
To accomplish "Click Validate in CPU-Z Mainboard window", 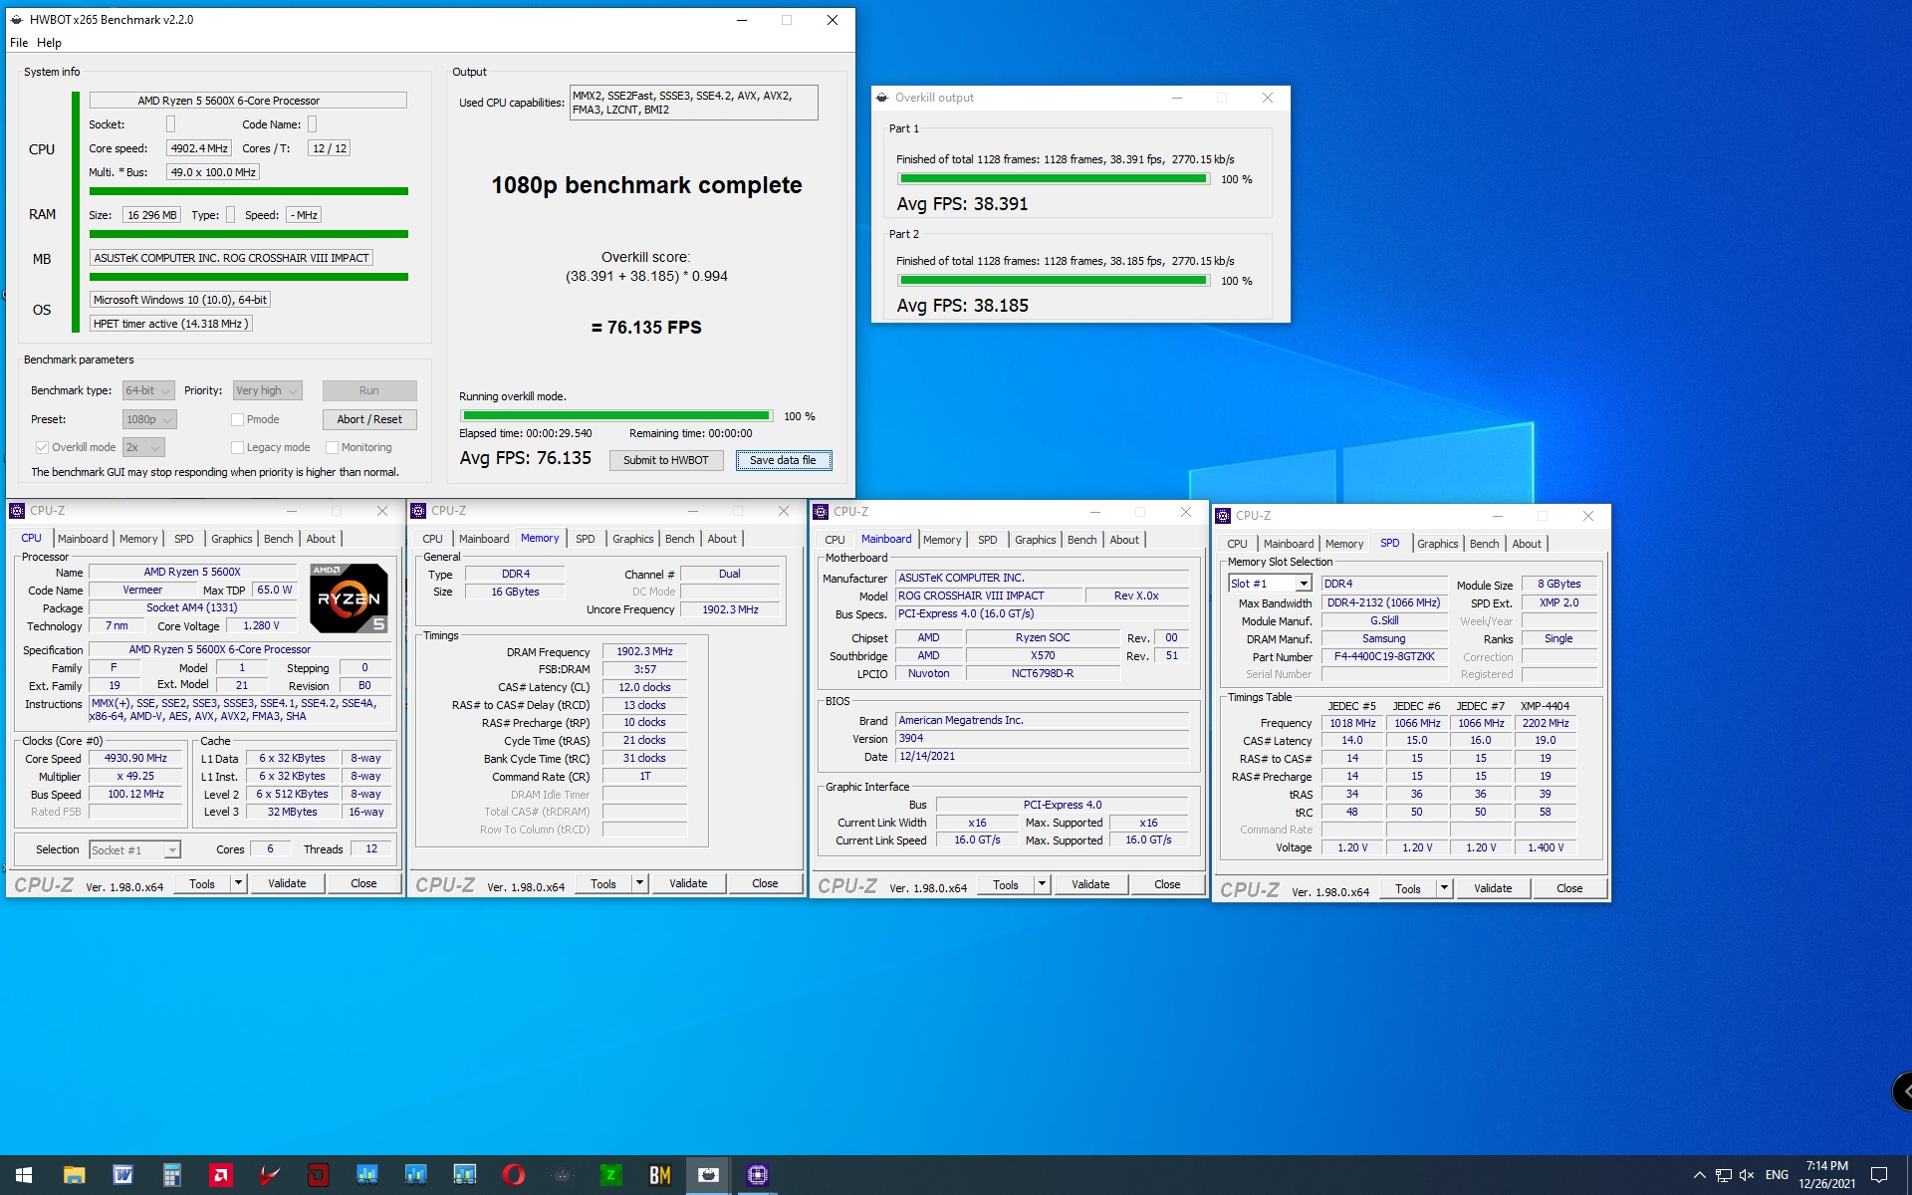I will (x=1090, y=884).
